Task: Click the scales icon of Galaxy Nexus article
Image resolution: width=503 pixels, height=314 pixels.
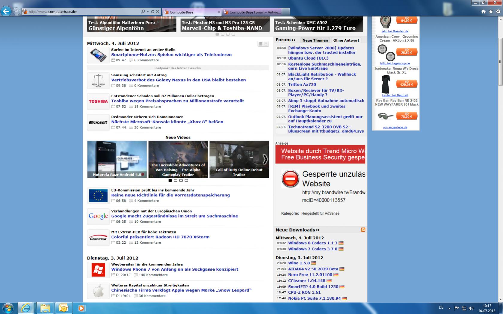Action: (98, 81)
